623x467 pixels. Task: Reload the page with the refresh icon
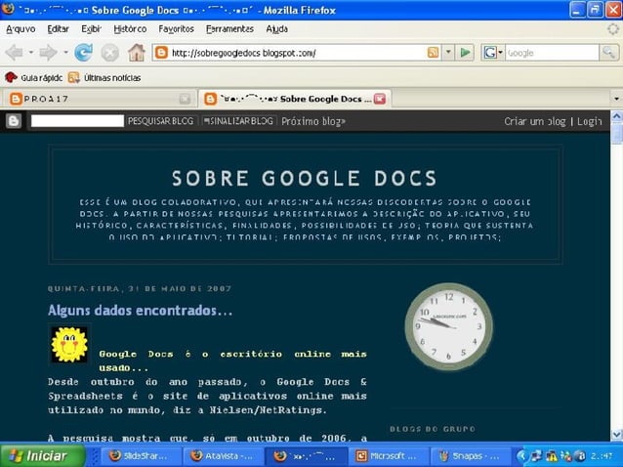(83, 53)
